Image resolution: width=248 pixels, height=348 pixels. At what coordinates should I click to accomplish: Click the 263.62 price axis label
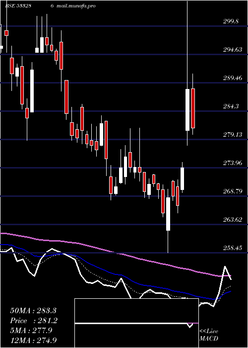pyautogui.click(x=232, y=220)
